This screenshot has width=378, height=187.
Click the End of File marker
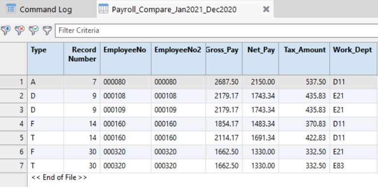click(x=59, y=178)
